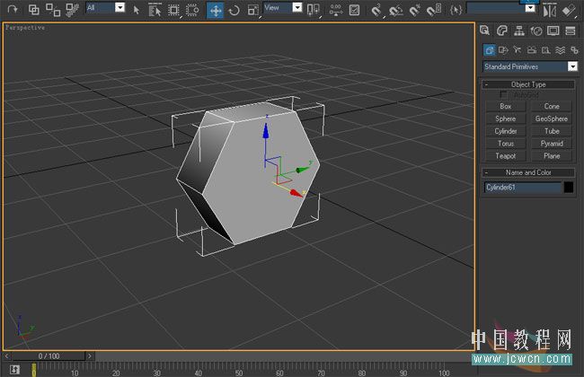The image size is (584, 377).
Task: Toggle the Angle Snap icon
Action: point(395,11)
